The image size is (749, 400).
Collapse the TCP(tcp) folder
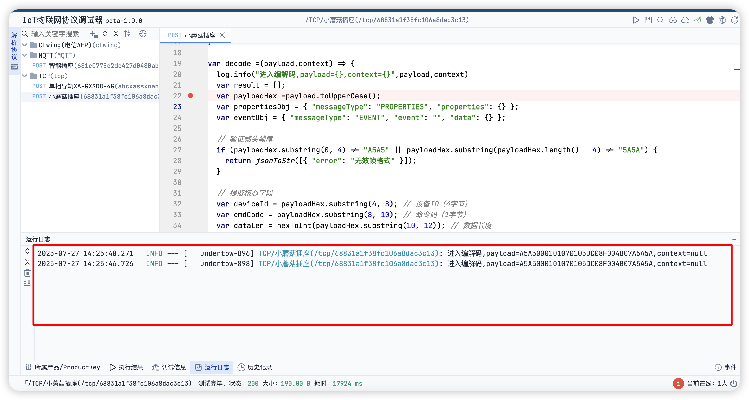point(25,76)
